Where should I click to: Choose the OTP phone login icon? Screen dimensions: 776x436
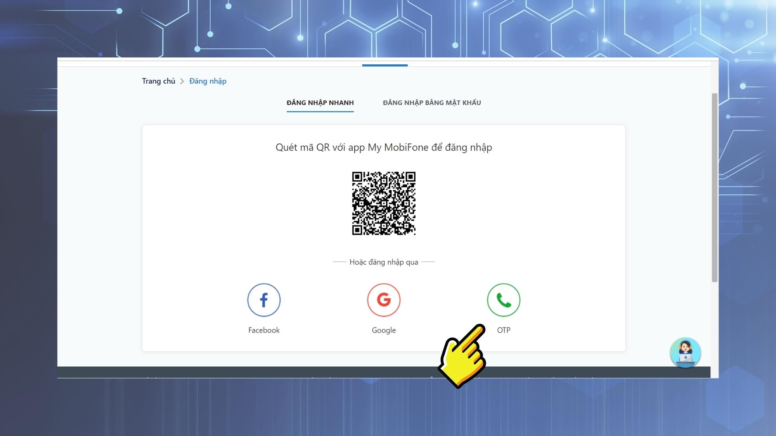click(504, 300)
